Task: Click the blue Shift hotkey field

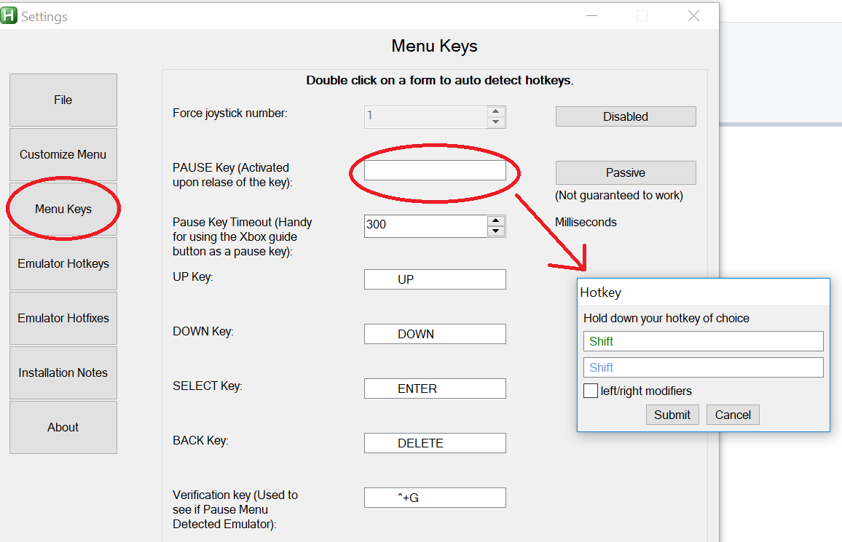Action: [x=703, y=367]
